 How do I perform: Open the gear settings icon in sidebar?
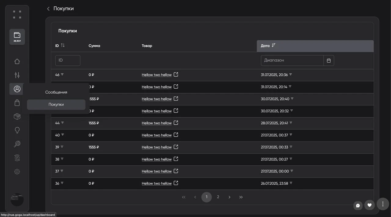point(17,172)
